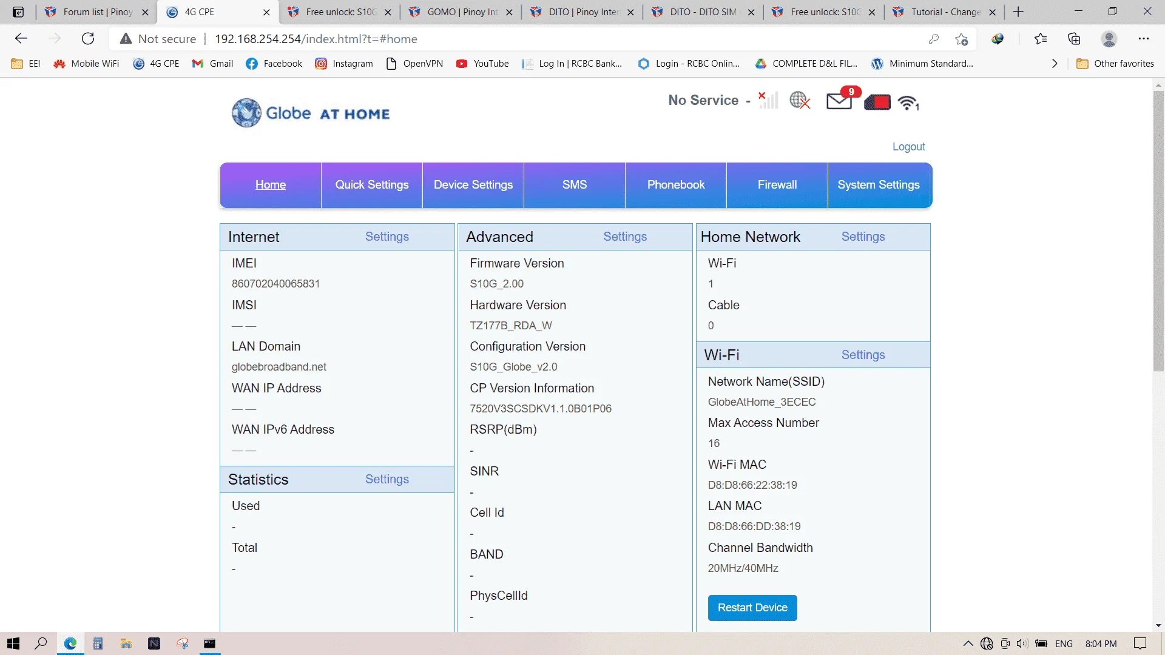1165x655 pixels.
Task: Open Settings link in Statistics panel
Action: tap(387, 479)
